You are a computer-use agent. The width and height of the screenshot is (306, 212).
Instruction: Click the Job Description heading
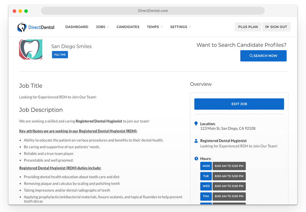pyautogui.click(x=41, y=110)
